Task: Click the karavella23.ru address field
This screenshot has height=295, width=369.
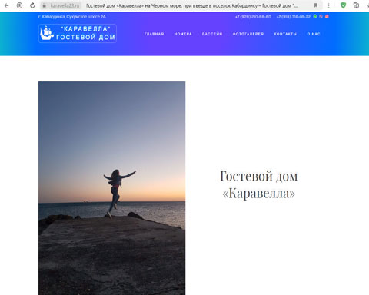Action: tap(65, 5)
